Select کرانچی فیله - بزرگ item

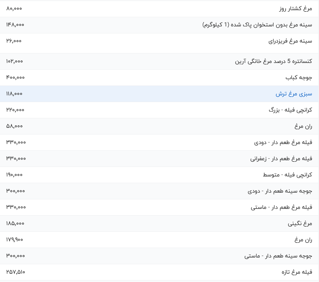tap(290, 110)
